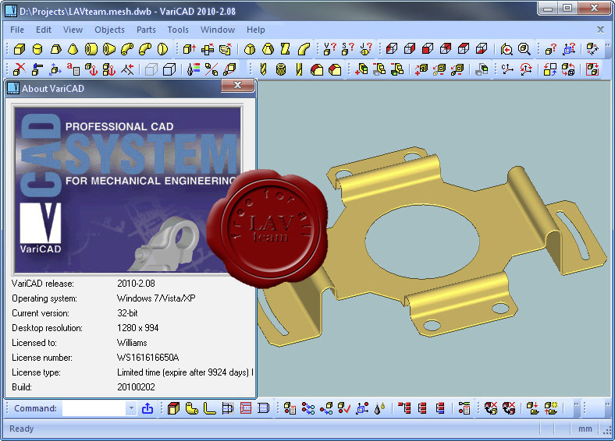Click the solid red cube shading icon

click(428, 49)
